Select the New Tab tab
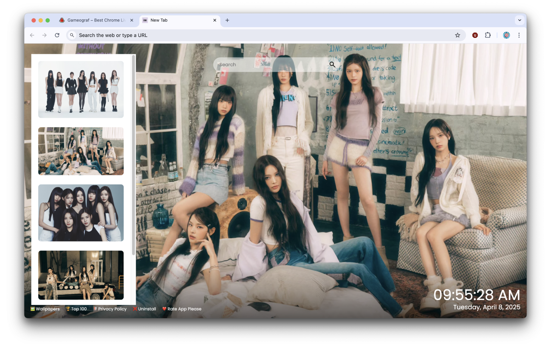This screenshot has width=551, height=344. pos(180,20)
